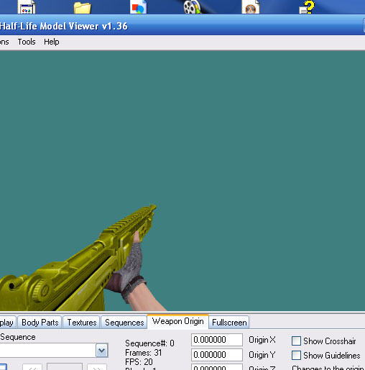Click the Origin X value field
Image resolution: width=365 pixels, height=370 pixels.
coord(217,340)
